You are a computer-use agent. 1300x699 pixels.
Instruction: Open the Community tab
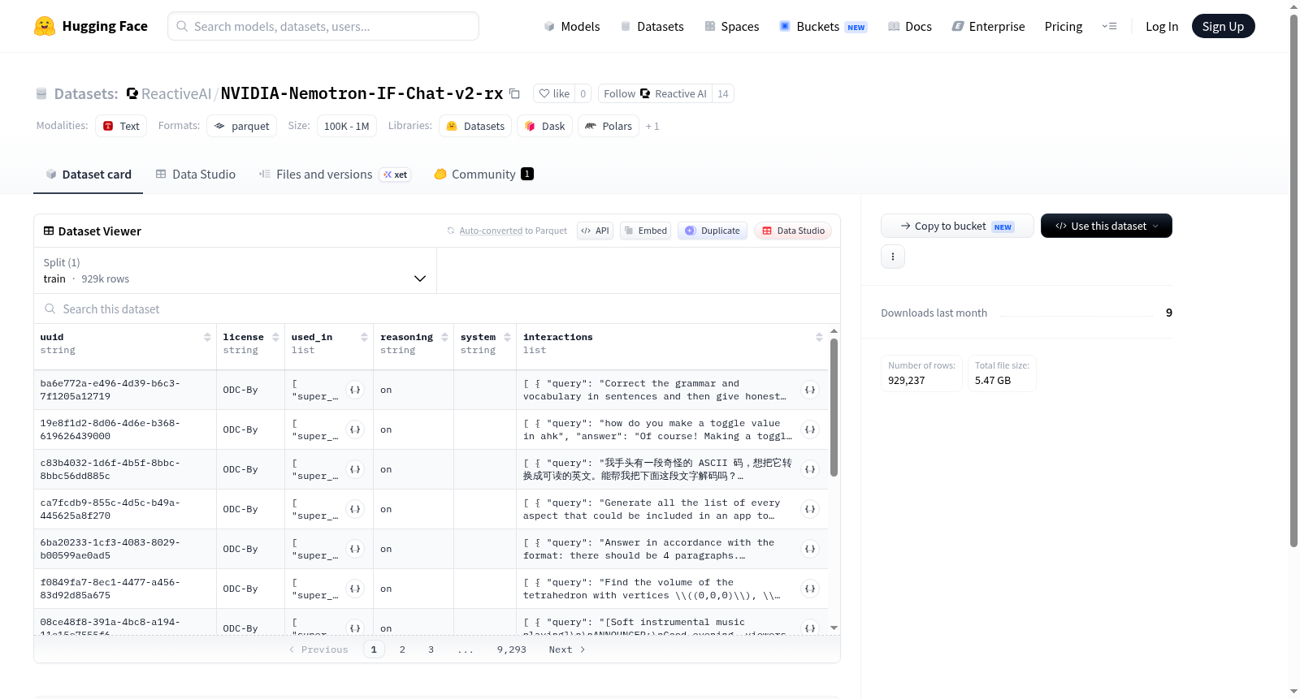[x=483, y=175]
